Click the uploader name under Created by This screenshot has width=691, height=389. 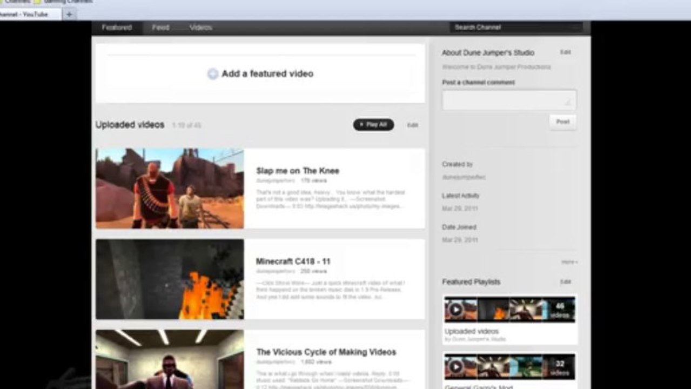click(464, 177)
